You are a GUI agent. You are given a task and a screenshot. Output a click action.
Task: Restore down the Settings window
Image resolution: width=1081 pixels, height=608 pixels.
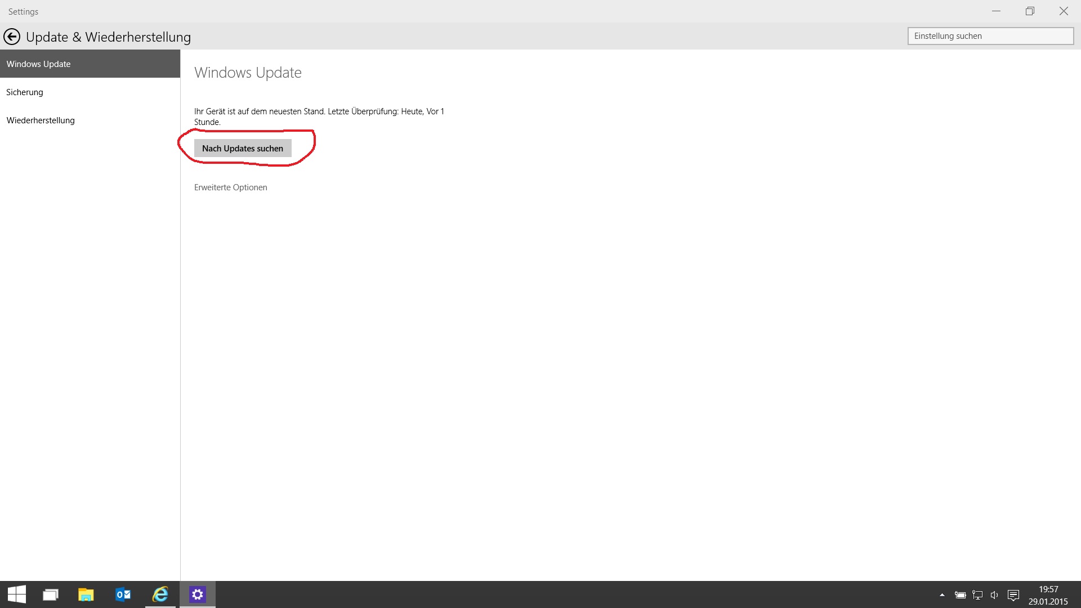1030,11
